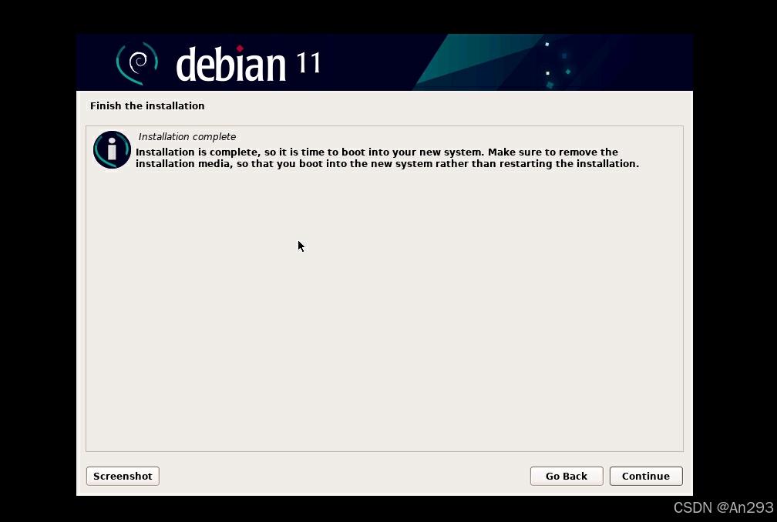Select the 'Installation complete' heading text

pyautogui.click(x=187, y=136)
